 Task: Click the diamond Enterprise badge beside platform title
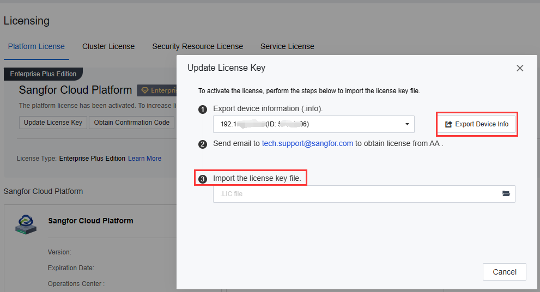point(156,90)
